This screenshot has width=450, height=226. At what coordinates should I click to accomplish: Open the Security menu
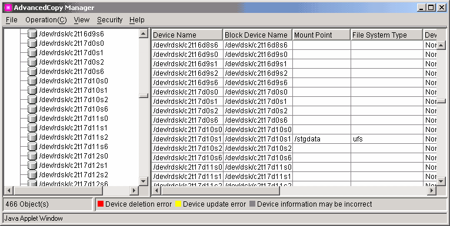pos(109,20)
